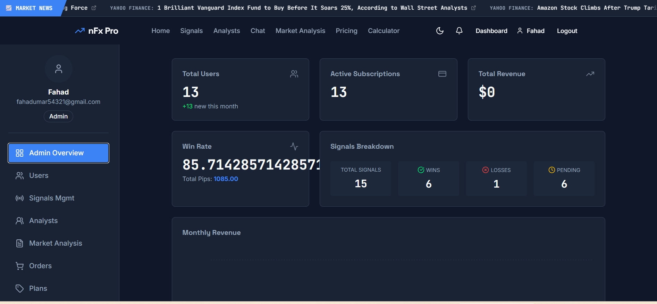Click the Admin role badge
Screen dimensions: 657x304
[58, 116]
